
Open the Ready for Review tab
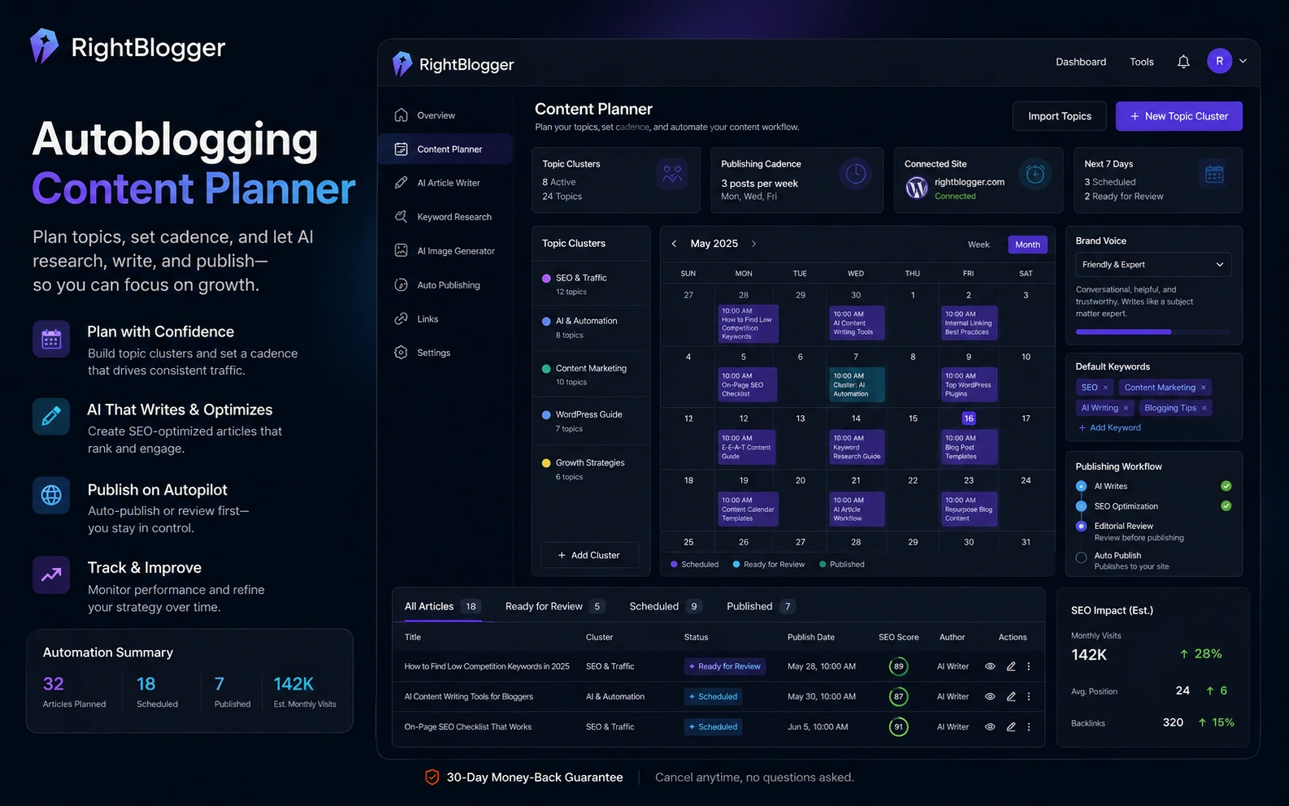click(x=555, y=606)
